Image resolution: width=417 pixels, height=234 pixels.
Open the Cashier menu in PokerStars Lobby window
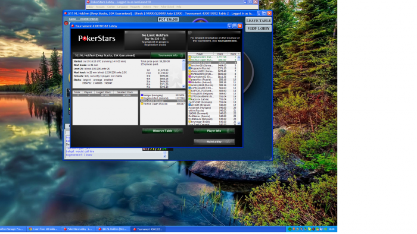click(x=111, y=7)
